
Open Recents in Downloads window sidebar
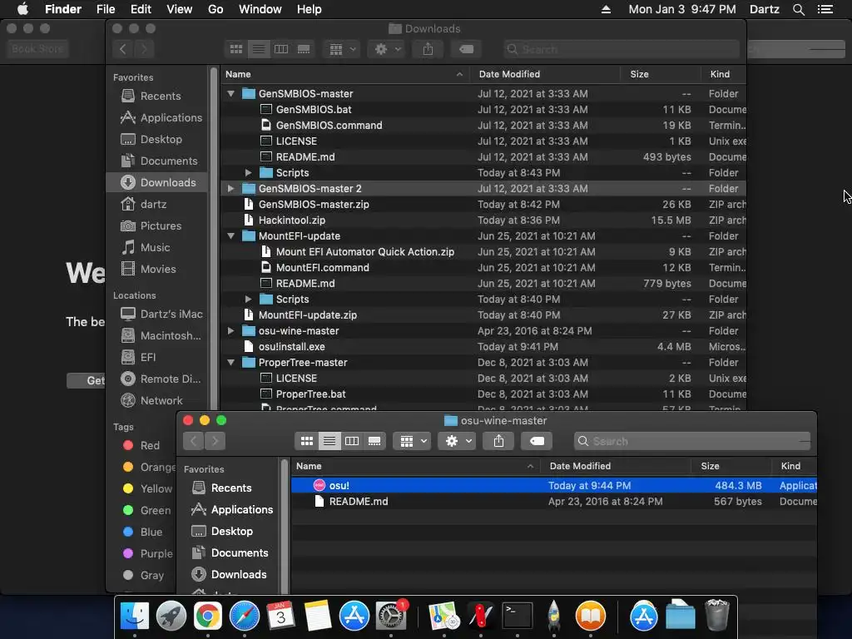pyautogui.click(x=156, y=97)
